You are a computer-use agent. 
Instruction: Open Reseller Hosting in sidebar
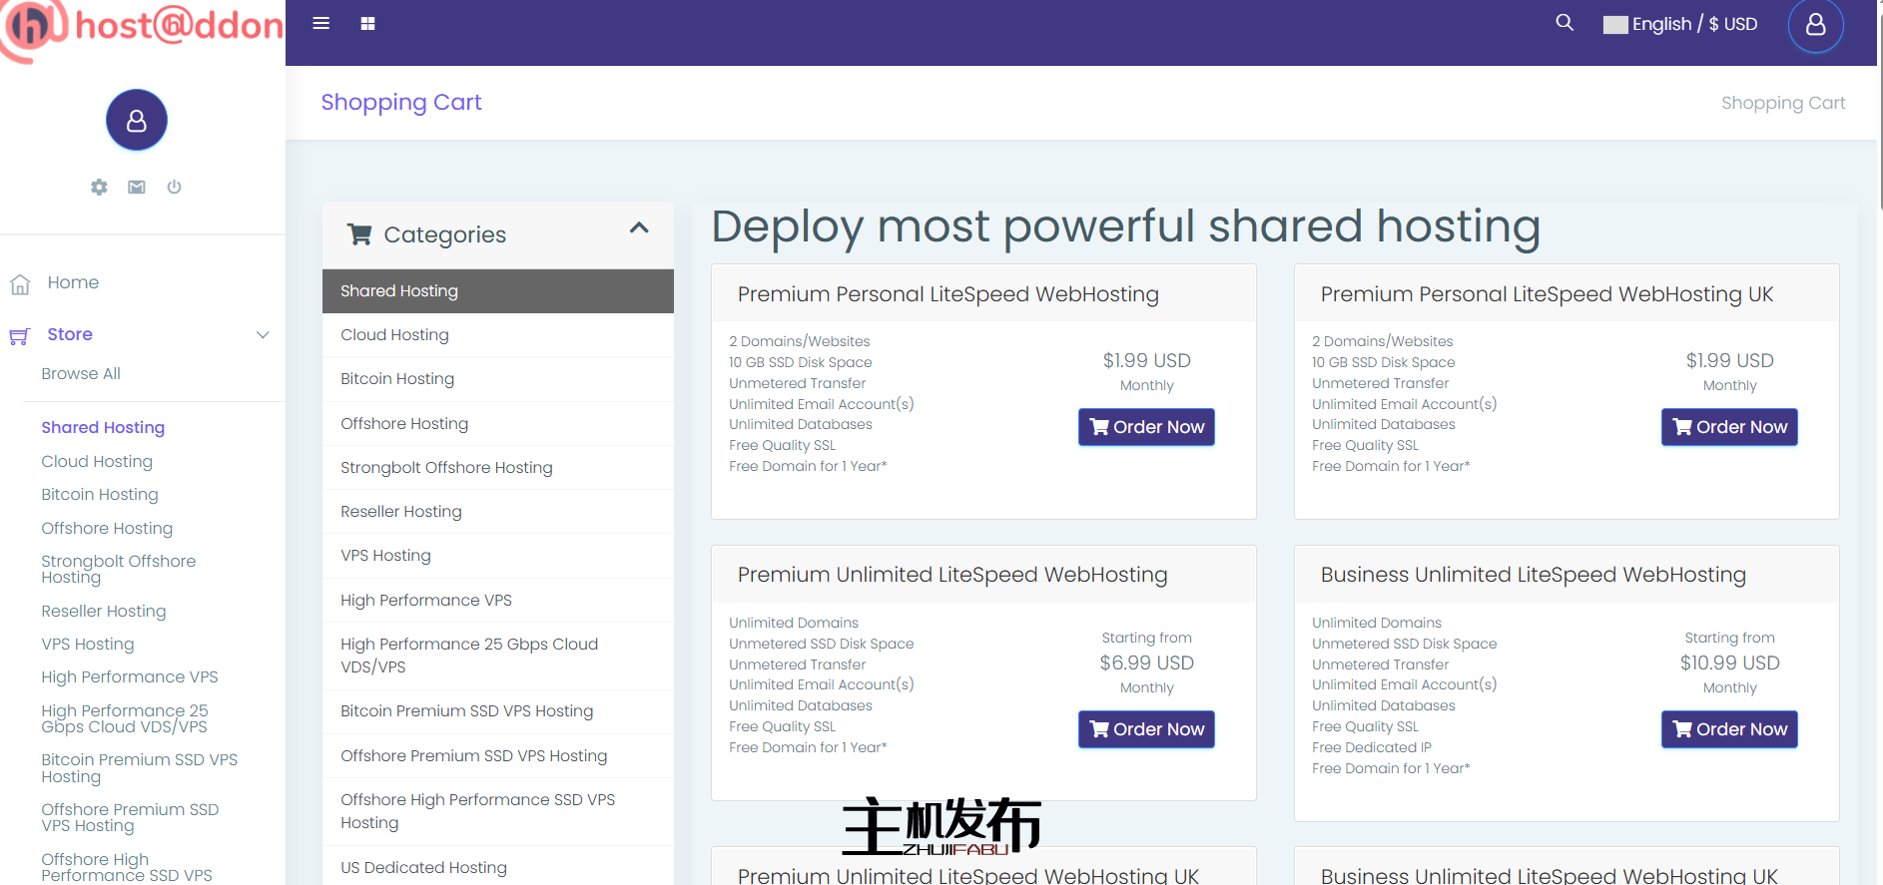pyautogui.click(x=104, y=611)
